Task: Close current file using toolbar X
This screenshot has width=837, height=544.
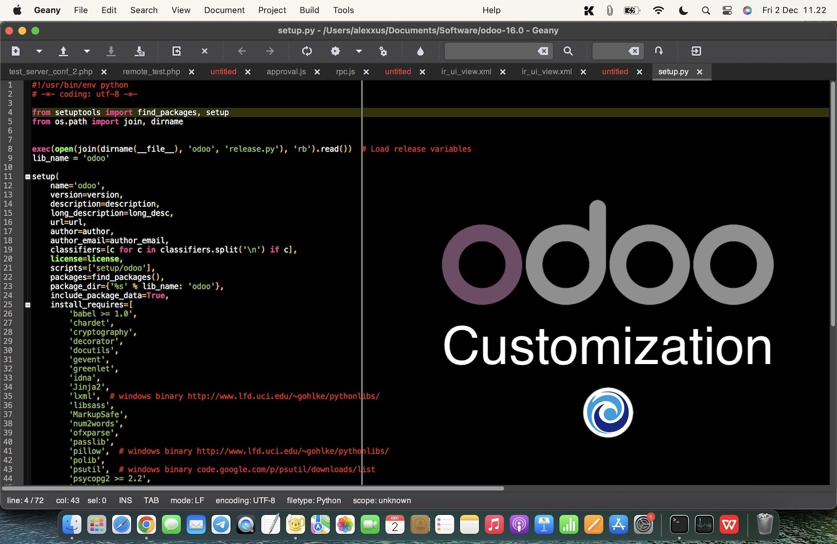Action: tap(205, 51)
